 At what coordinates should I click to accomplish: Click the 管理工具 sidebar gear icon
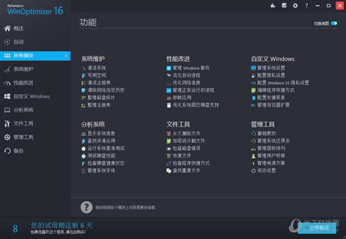pyautogui.click(x=8, y=137)
